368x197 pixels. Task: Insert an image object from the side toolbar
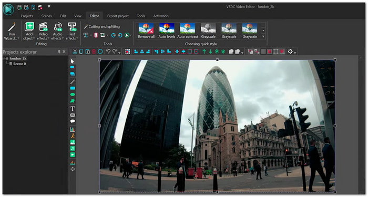click(73, 142)
